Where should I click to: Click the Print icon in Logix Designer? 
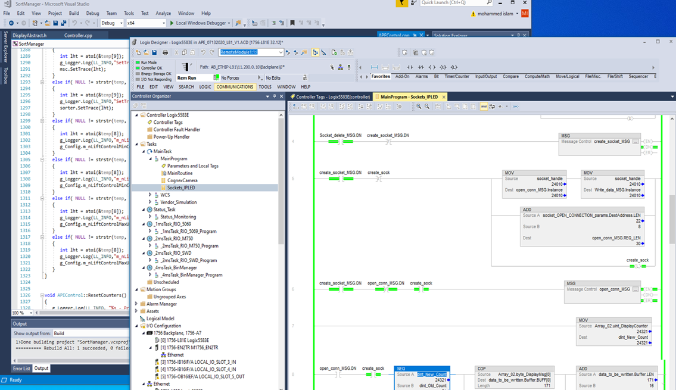tap(165, 52)
